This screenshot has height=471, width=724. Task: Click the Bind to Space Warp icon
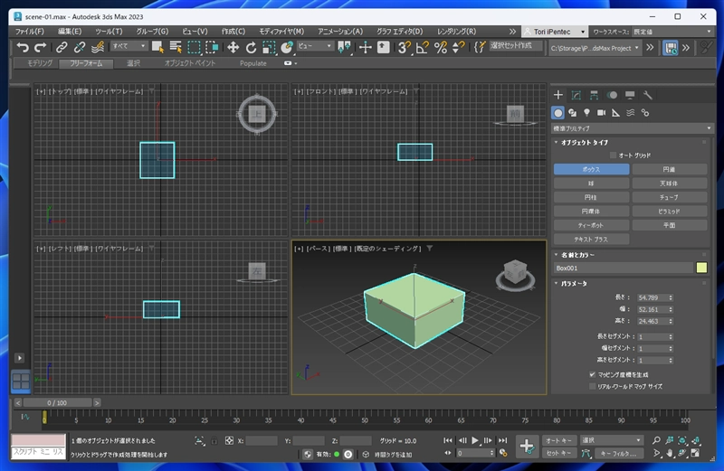[98, 47]
